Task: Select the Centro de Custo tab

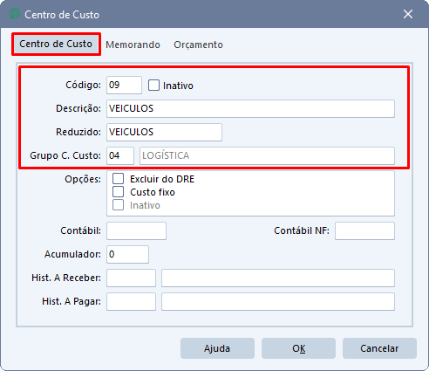Action: [56, 44]
